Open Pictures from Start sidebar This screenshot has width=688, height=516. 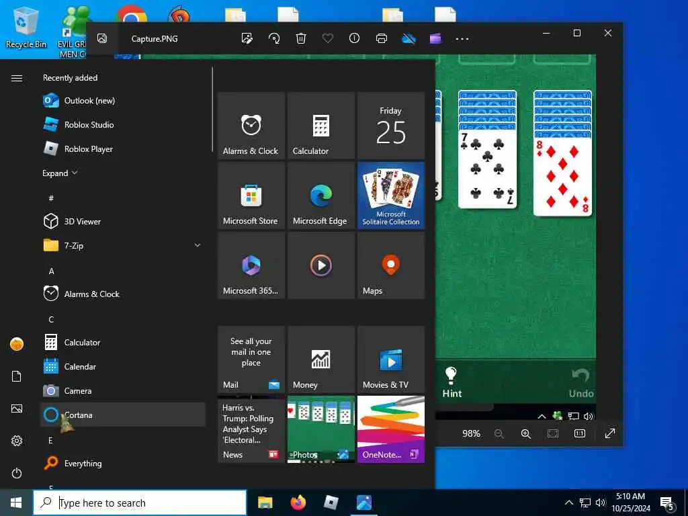17,408
